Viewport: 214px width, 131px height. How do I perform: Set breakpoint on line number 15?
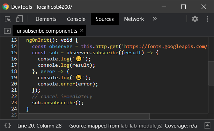coord(14,52)
